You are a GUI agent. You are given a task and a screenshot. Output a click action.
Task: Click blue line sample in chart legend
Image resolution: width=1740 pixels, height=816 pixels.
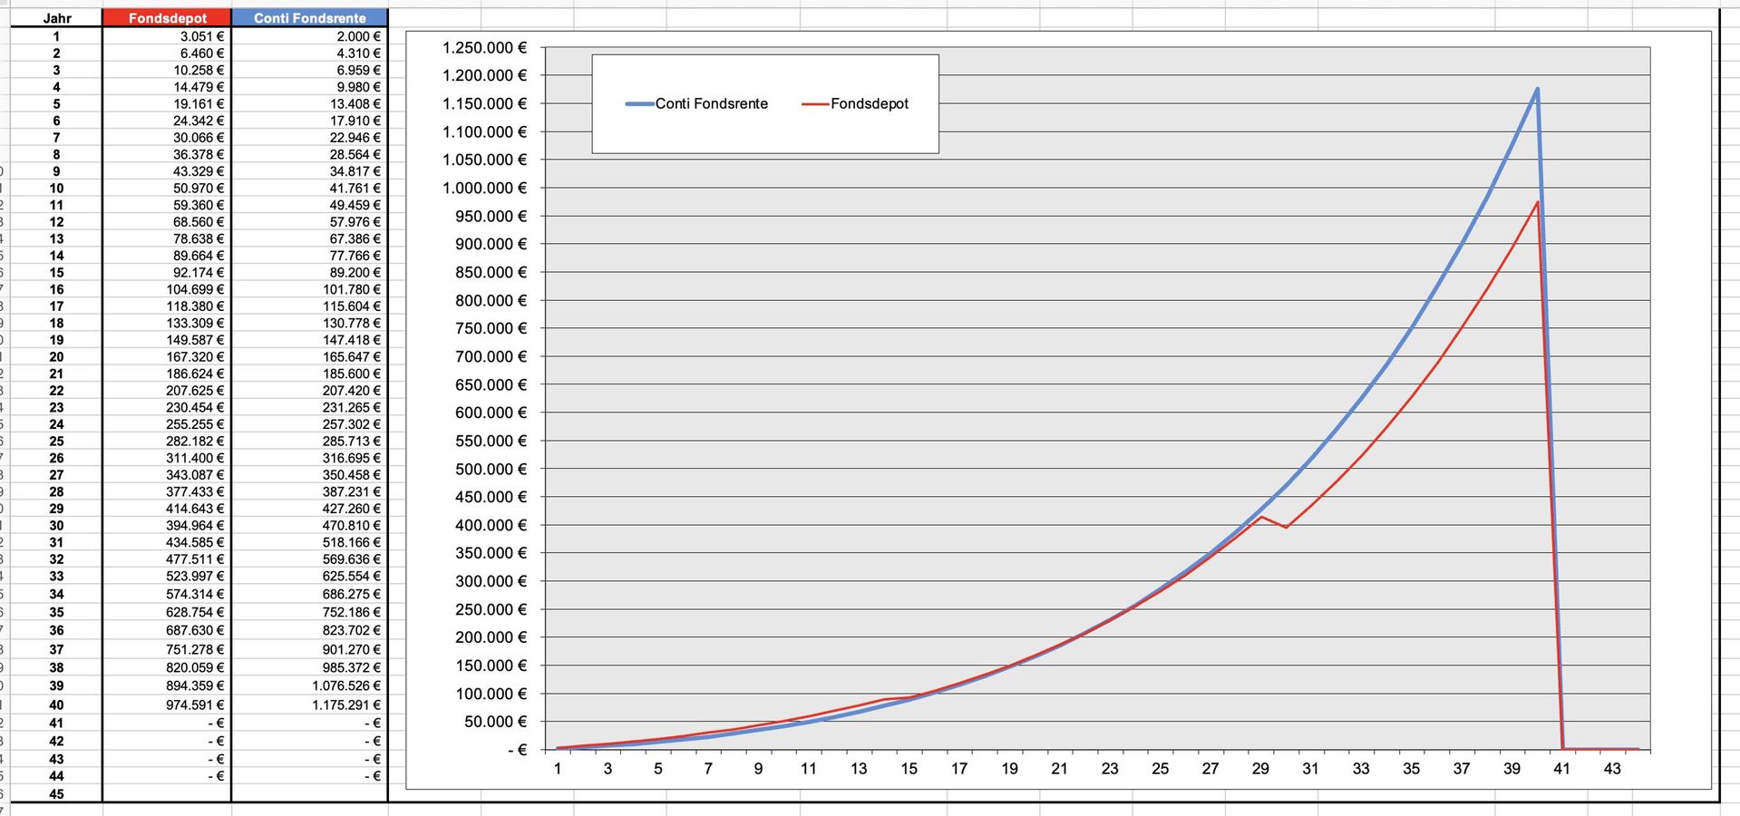coord(639,104)
